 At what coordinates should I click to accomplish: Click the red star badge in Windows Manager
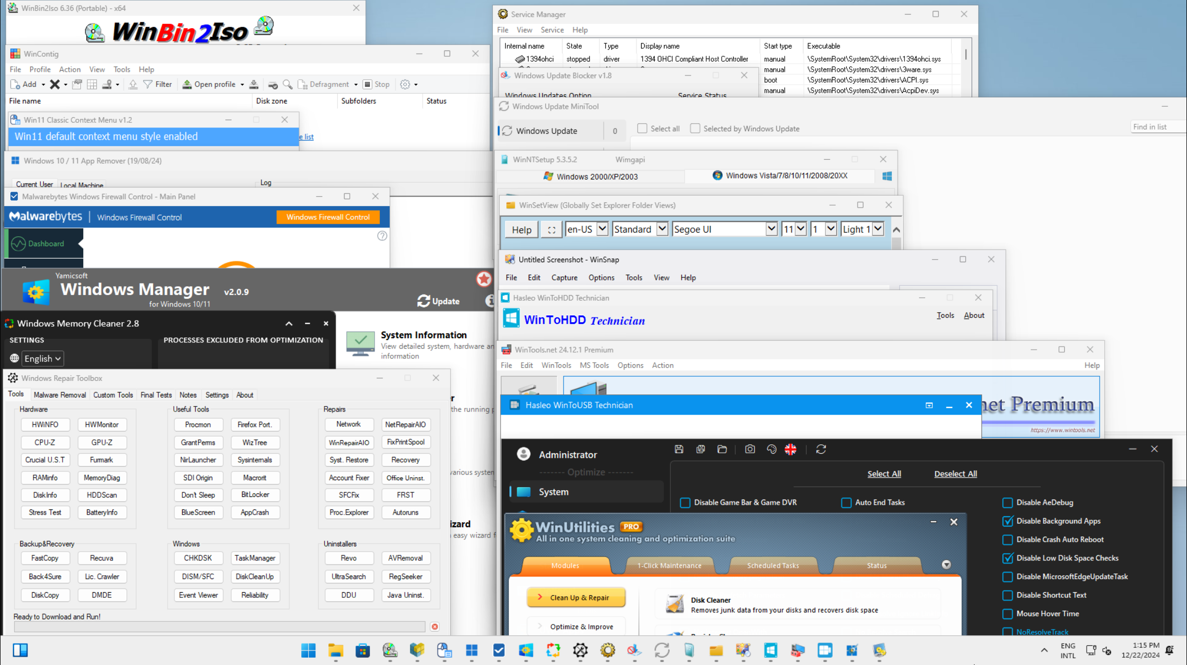(484, 279)
